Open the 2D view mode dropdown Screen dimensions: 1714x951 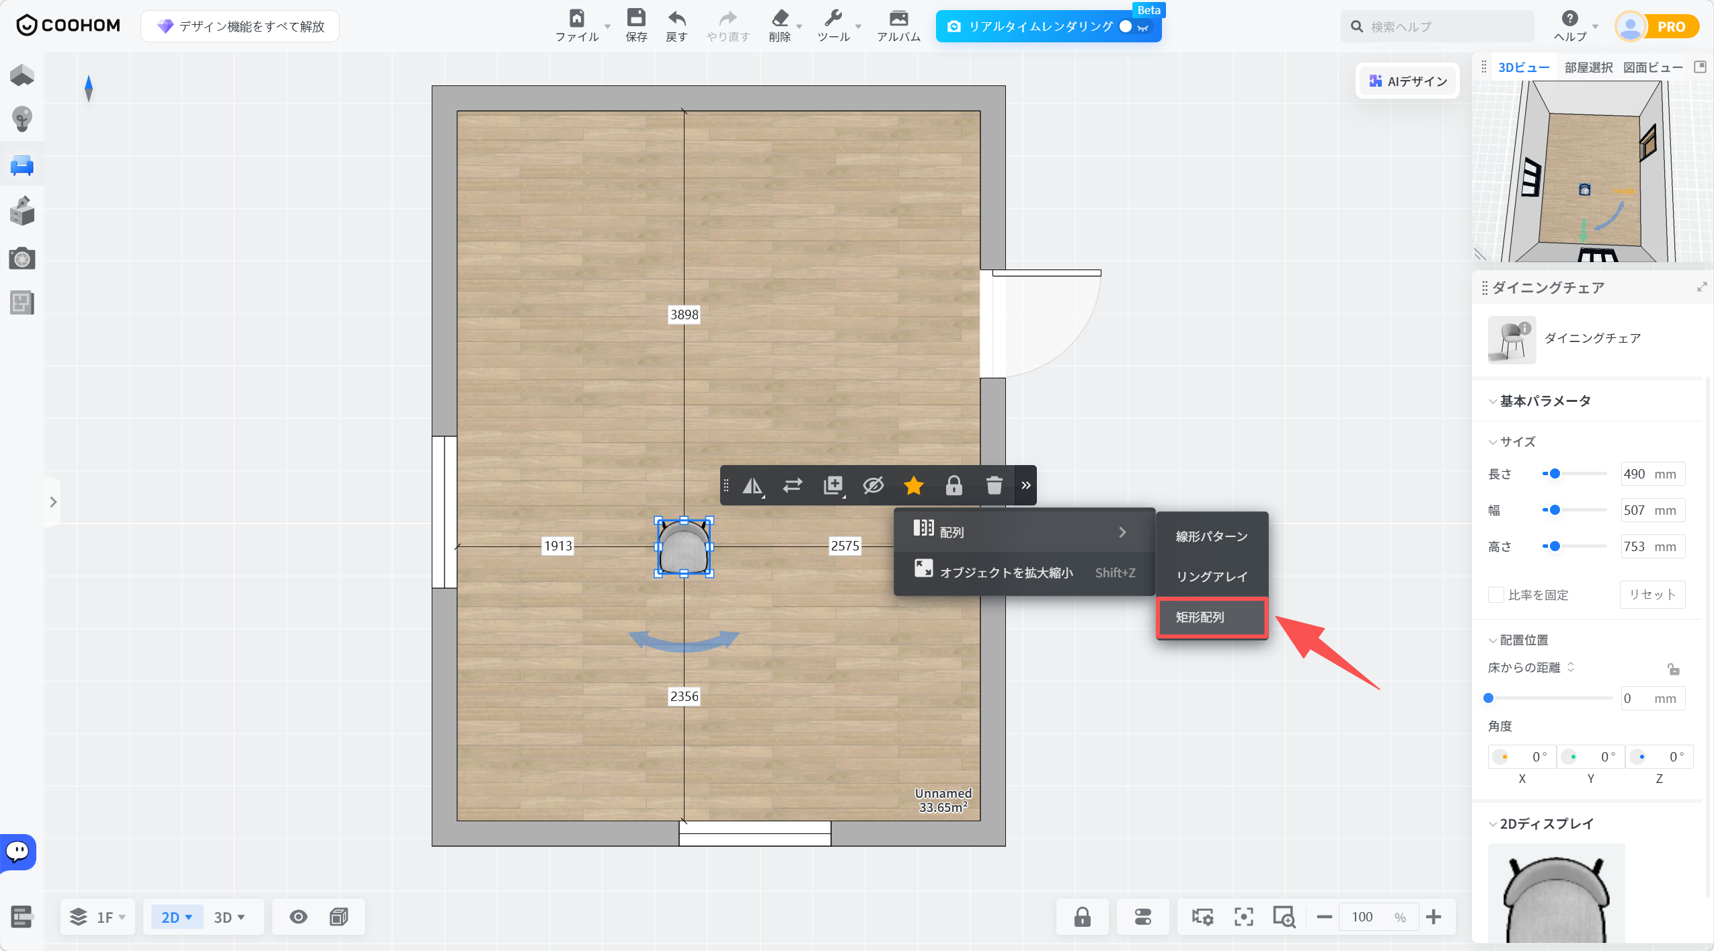pyautogui.click(x=177, y=917)
